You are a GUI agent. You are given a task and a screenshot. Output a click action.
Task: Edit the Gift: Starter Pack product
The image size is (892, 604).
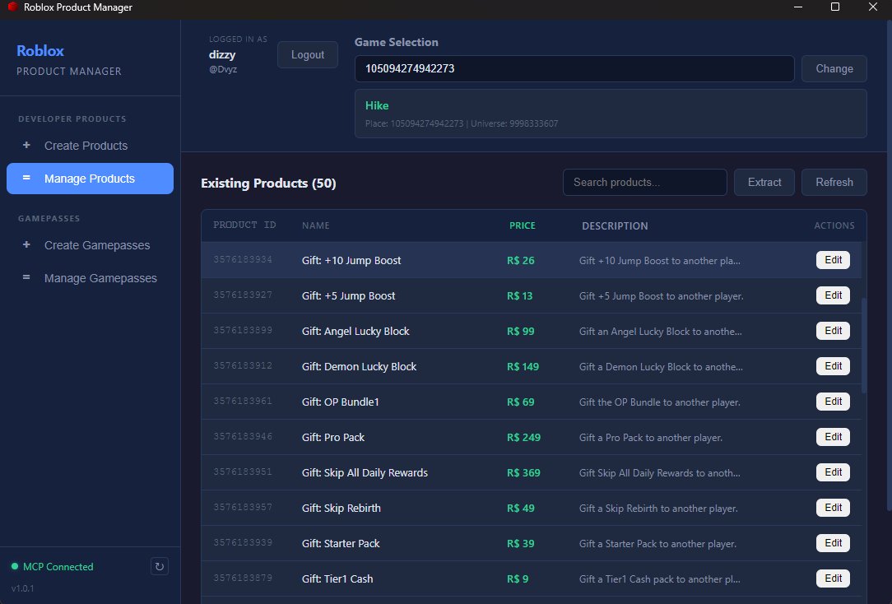coord(833,543)
